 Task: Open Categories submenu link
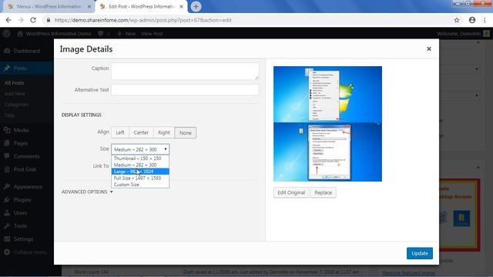(x=16, y=105)
